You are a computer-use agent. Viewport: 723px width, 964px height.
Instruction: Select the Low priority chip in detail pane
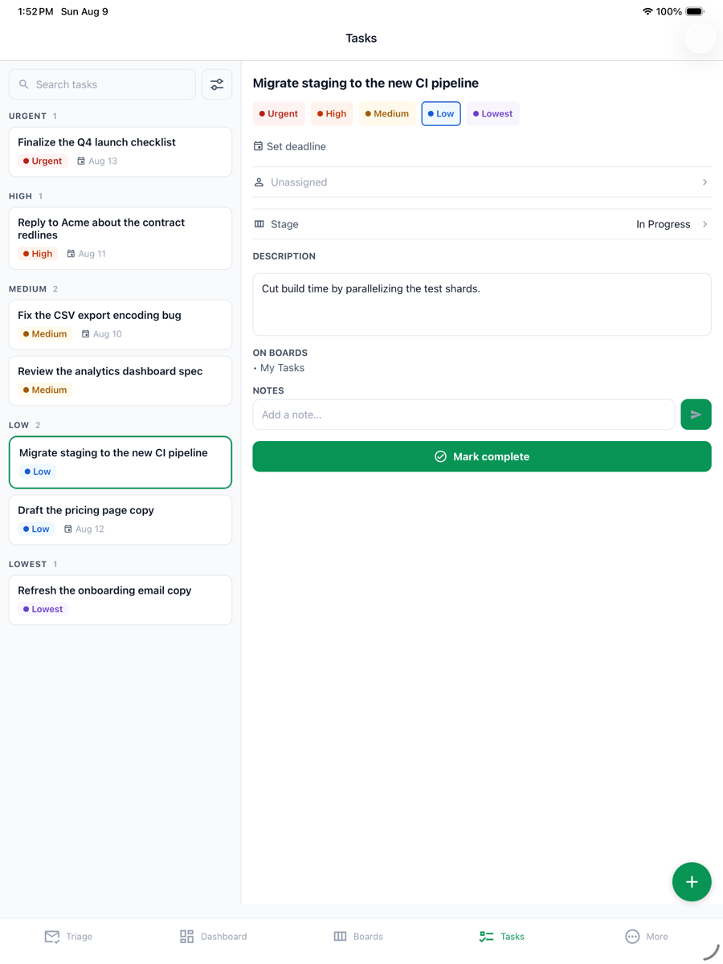click(441, 113)
